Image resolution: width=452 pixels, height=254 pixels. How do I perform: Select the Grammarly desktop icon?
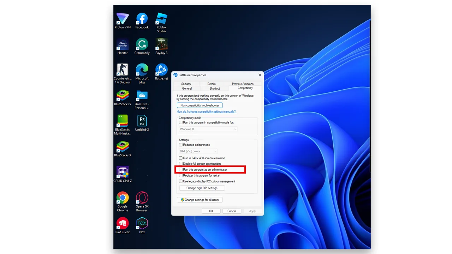(142, 47)
